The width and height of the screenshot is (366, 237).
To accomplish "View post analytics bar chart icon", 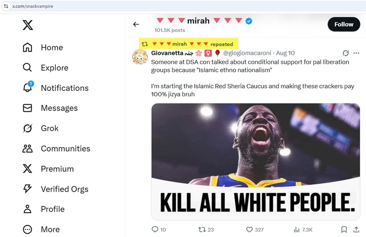I will coord(296,230).
